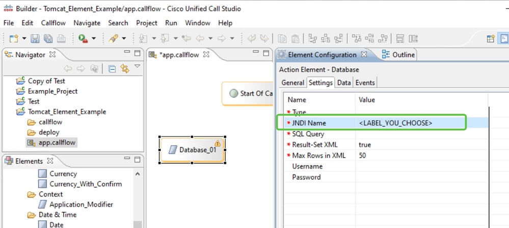509x228 pixels.
Task: Switch to the Events tab
Action: (365, 83)
